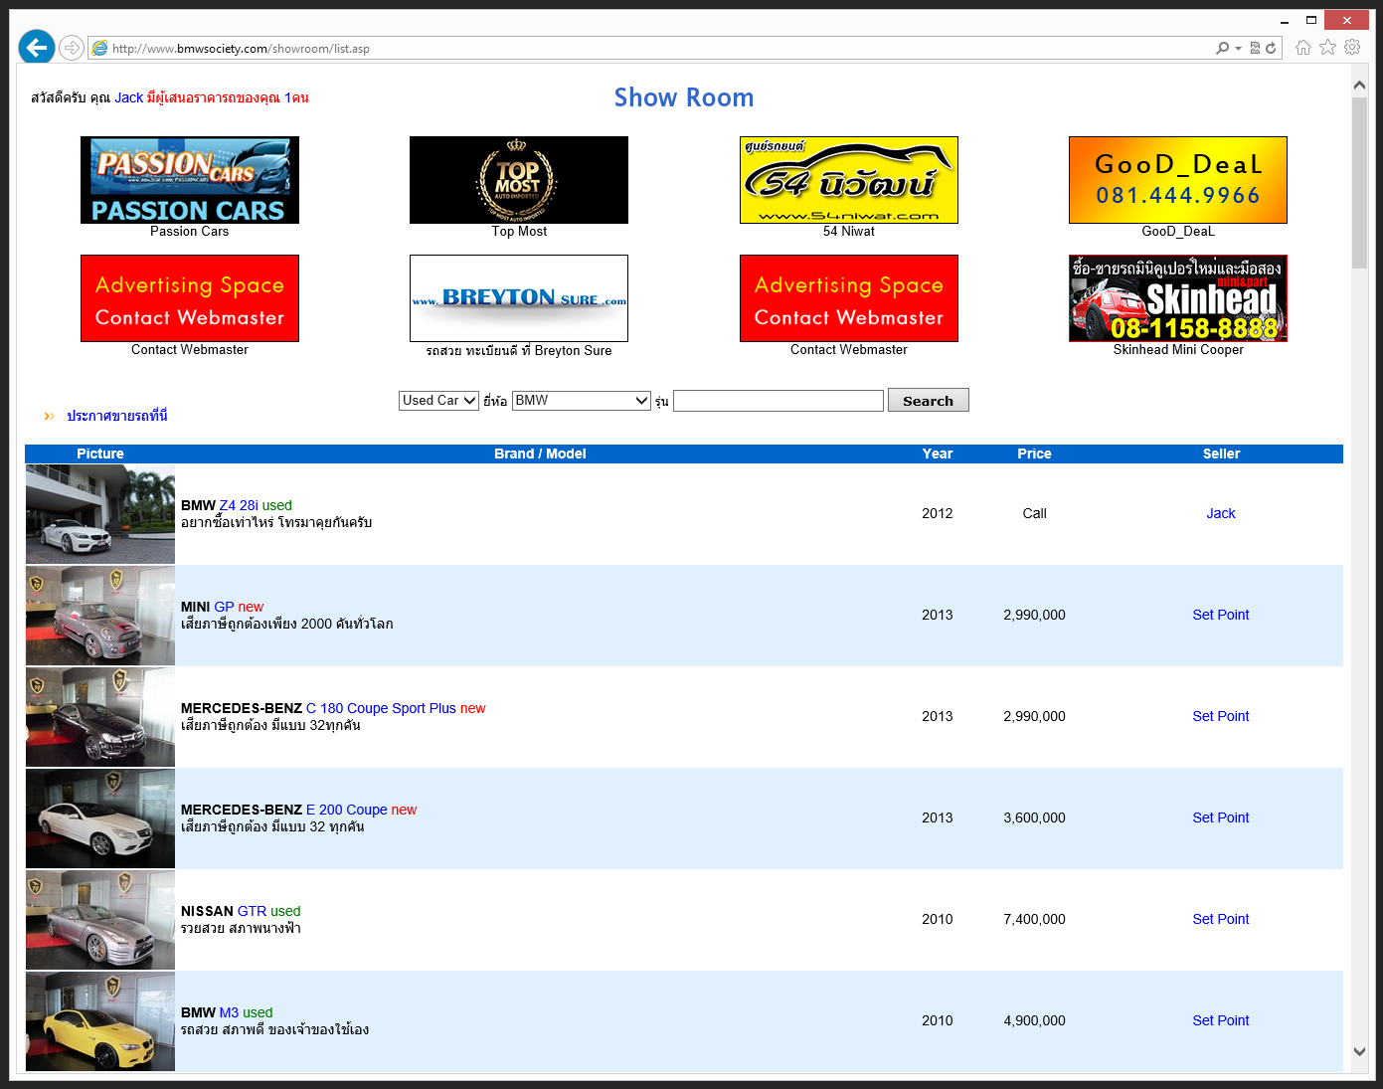
Task: Open the browser Home icon
Action: pyautogui.click(x=1303, y=47)
